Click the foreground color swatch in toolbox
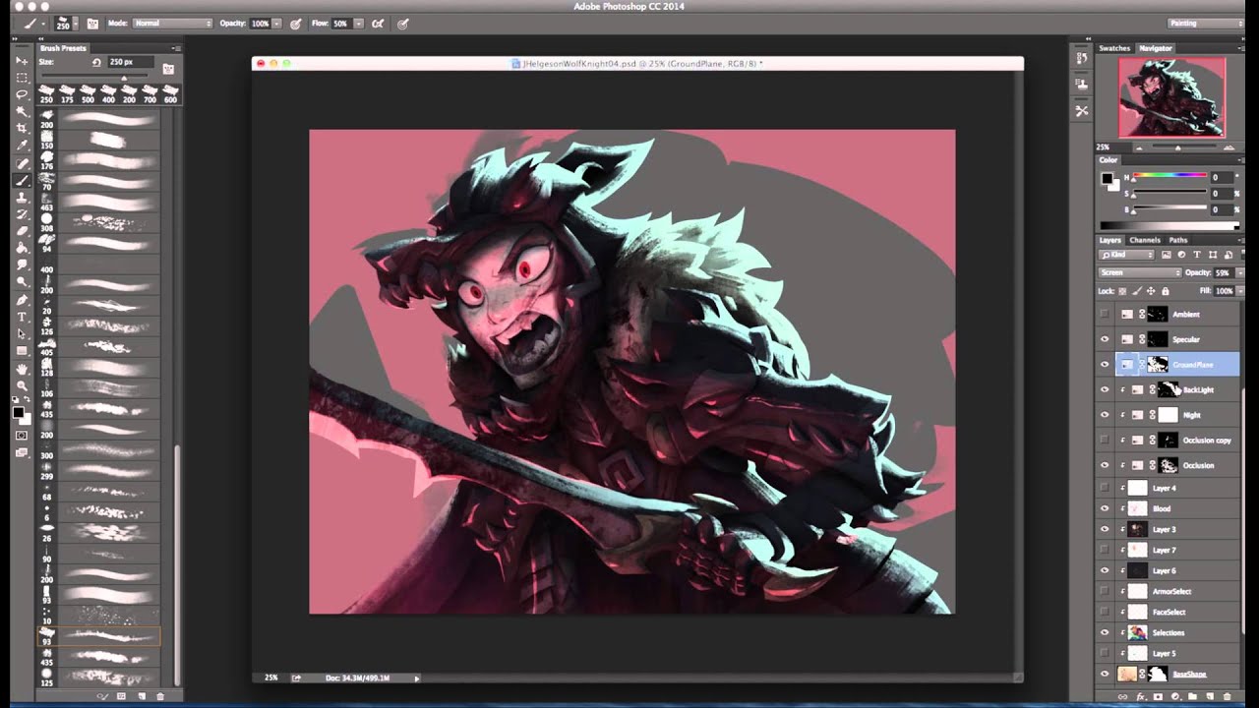Image resolution: width=1259 pixels, height=708 pixels. click(x=19, y=413)
